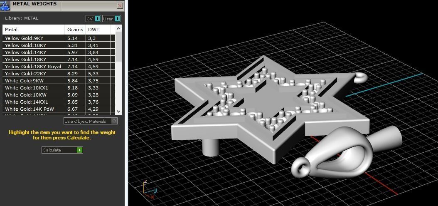Select the White Gold:14KX1 row
This screenshot has width=438, height=206.
[x=59, y=102]
